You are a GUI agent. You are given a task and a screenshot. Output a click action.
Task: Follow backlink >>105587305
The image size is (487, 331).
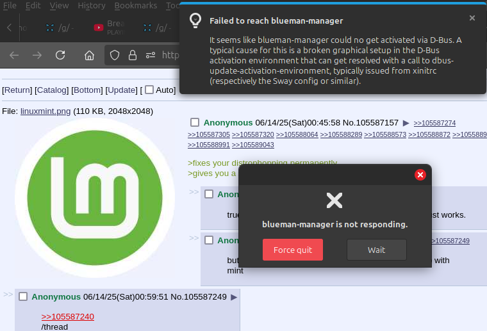coord(209,134)
